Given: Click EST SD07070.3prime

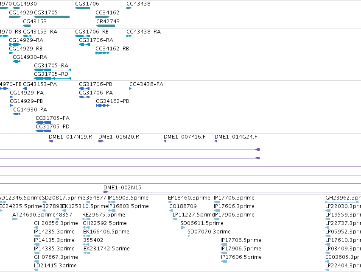Looking at the screenshot, I should click(209, 232).
